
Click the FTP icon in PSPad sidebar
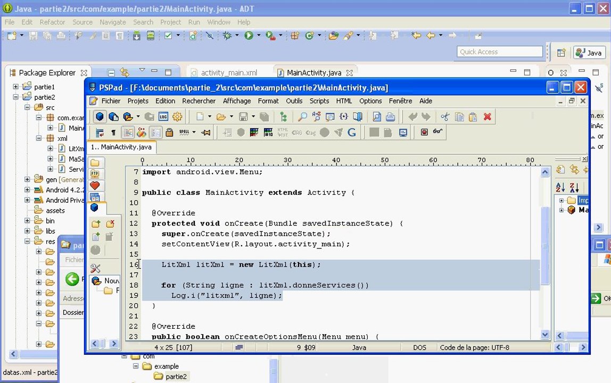(x=95, y=174)
